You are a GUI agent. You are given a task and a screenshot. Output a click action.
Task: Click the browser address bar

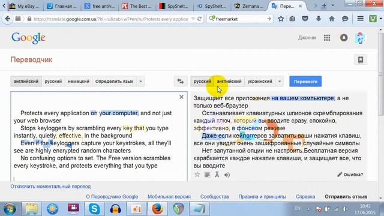[110, 19]
